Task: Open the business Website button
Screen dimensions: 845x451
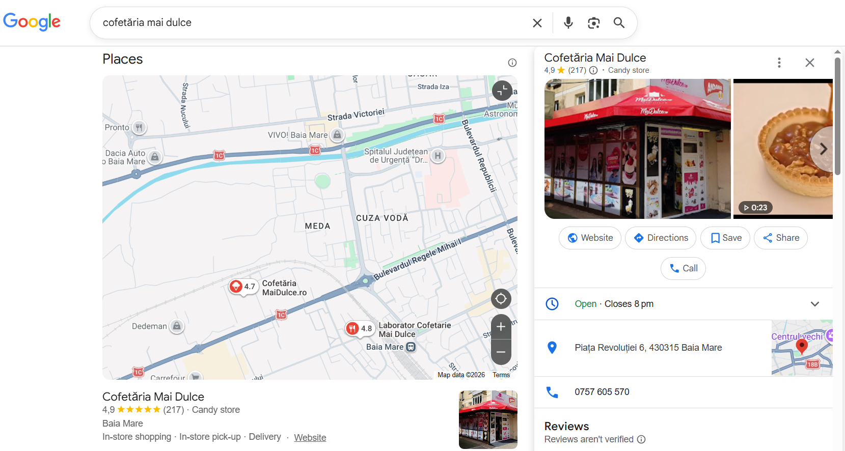Action: pyautogui.click(x=590, y=238)
